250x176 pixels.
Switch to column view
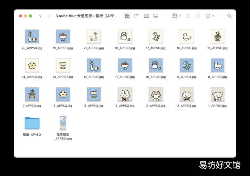click(x=147, y=16)
